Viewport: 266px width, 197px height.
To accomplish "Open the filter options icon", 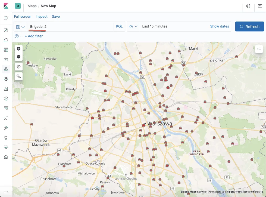I will [17, 36].
